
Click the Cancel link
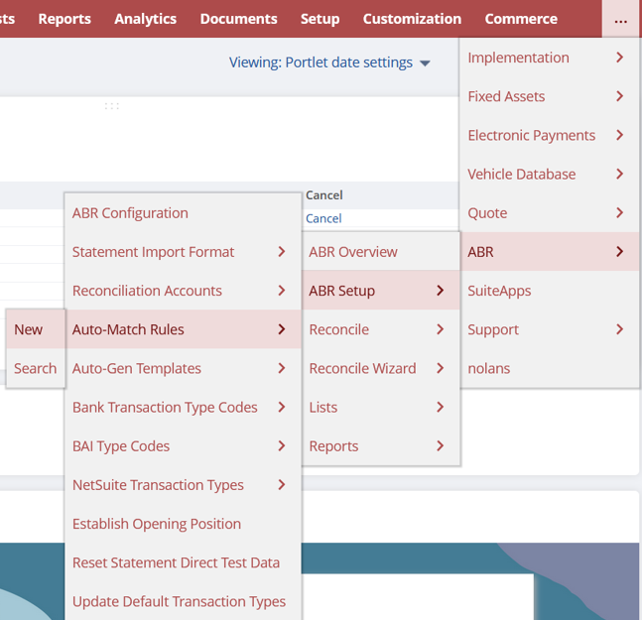coord(323,218)
